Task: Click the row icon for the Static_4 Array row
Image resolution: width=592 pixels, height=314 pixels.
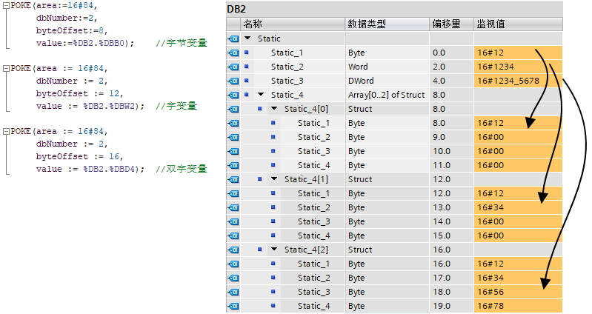Action: tap(233, 95)
